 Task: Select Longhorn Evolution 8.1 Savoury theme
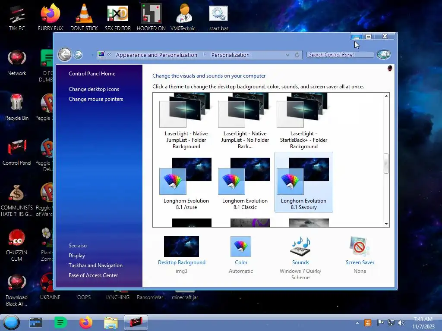pos(303,182)
